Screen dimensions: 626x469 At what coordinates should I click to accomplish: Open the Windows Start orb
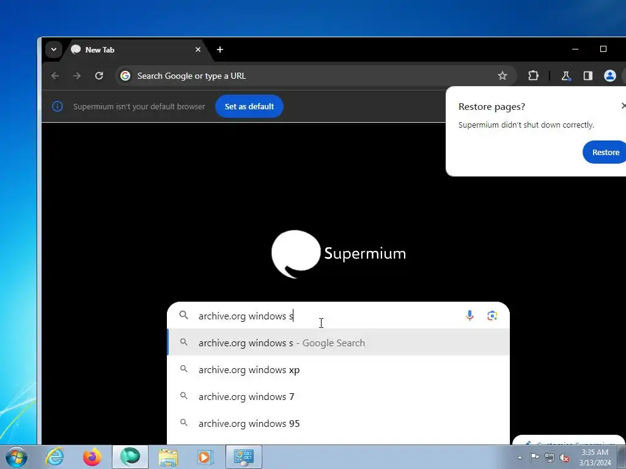click(17, 457)
